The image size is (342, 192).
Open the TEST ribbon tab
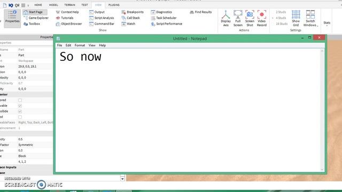coord(84,5)
